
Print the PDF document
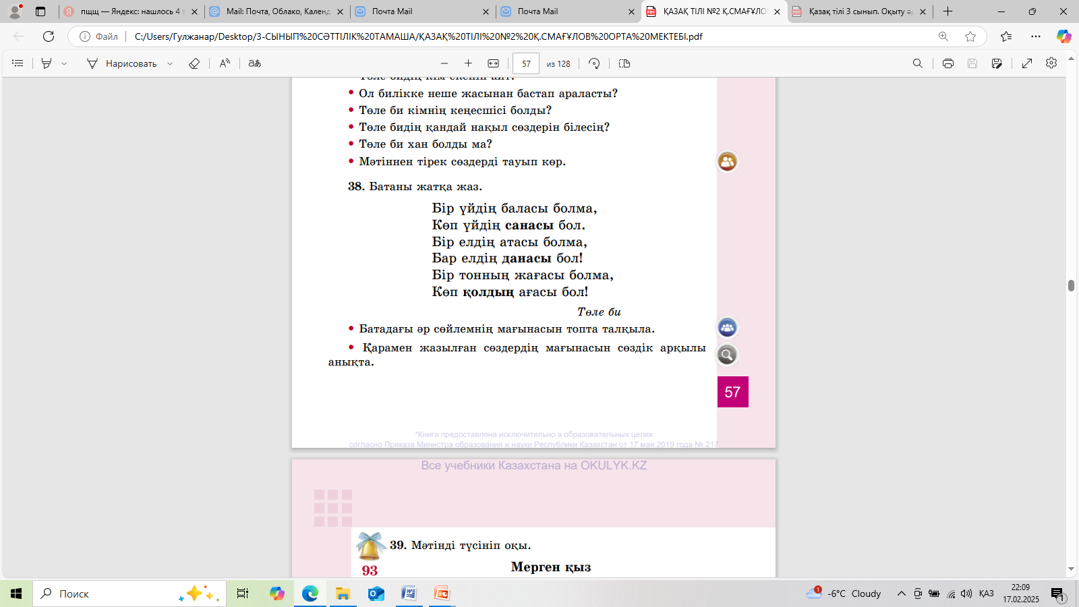click(948, 63)
